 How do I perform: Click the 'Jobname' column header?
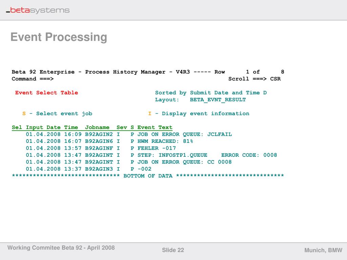[97, 128]
